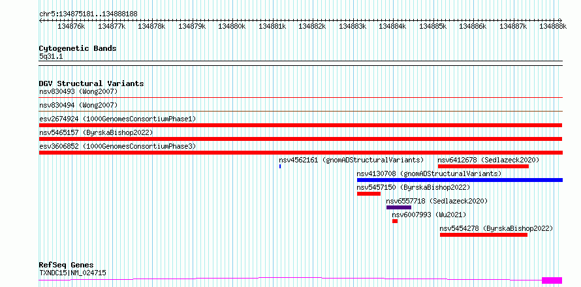Open the nsv6007993 (Wu2021) label

429,215
